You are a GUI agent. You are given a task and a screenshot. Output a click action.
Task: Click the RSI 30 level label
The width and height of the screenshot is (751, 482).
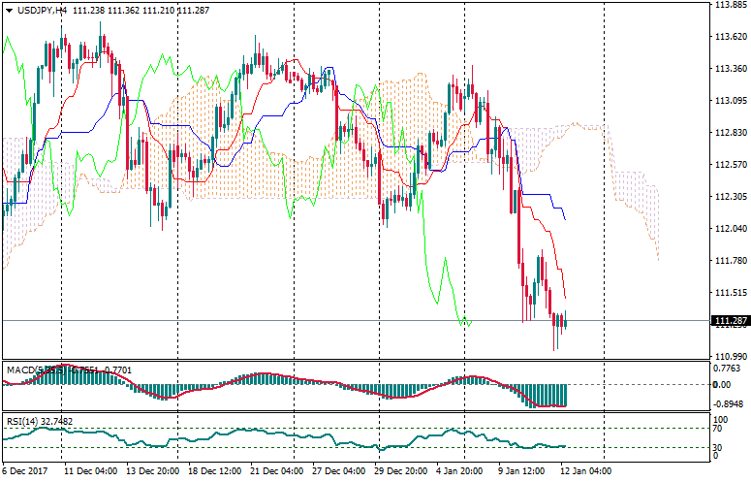click(718, 447)
